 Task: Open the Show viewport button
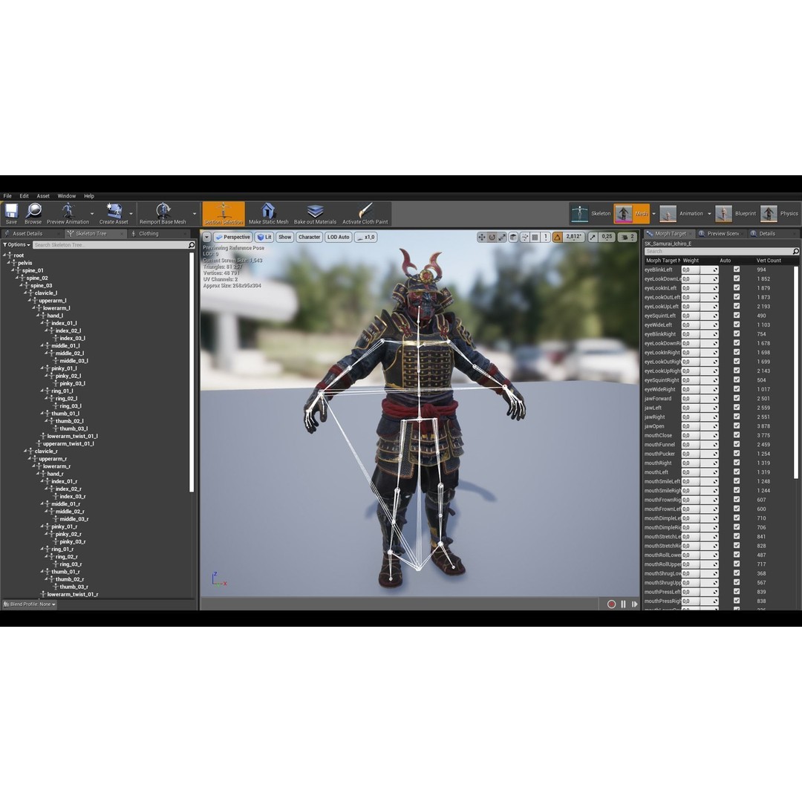[x=285, y=237]
